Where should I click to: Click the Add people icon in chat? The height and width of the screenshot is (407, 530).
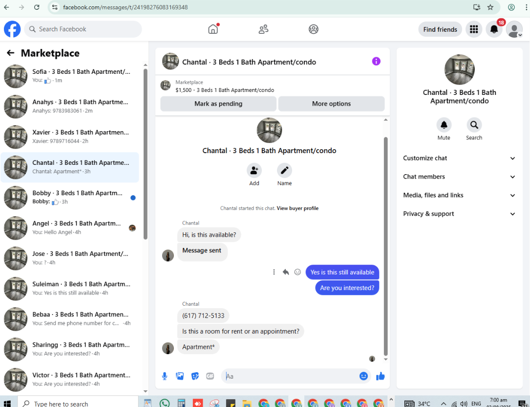click(254, 170)
